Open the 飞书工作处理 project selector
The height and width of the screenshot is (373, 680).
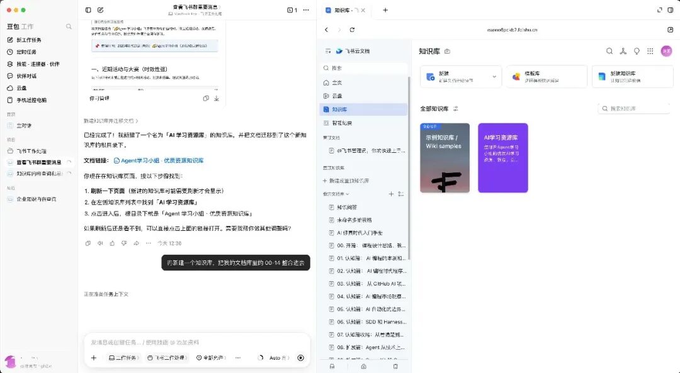[167, 358]
